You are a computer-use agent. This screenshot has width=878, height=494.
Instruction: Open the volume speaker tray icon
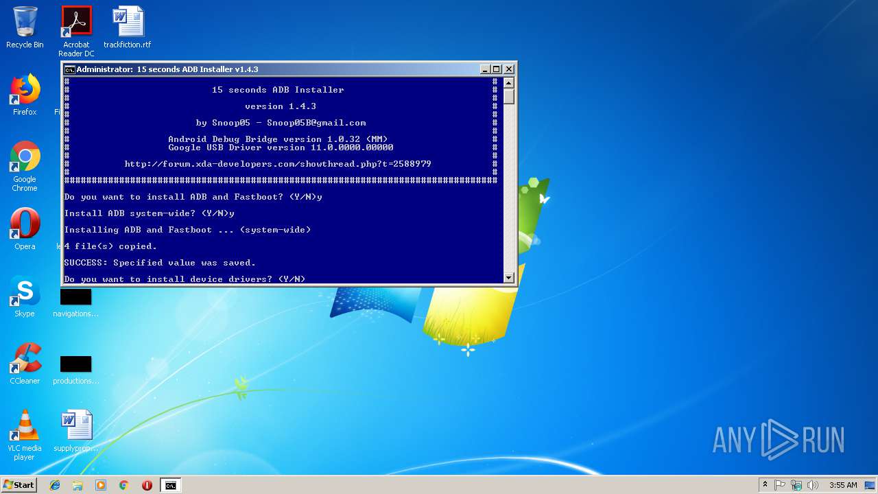813,485
